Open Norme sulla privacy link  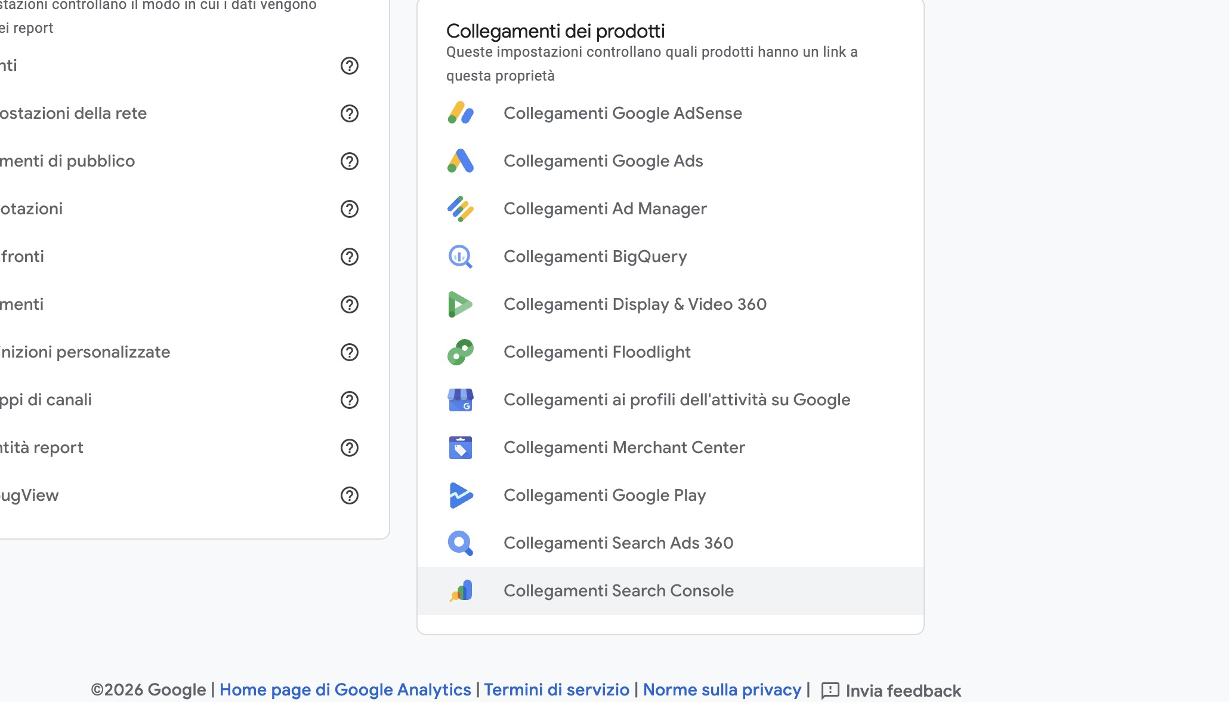[722, 690]
